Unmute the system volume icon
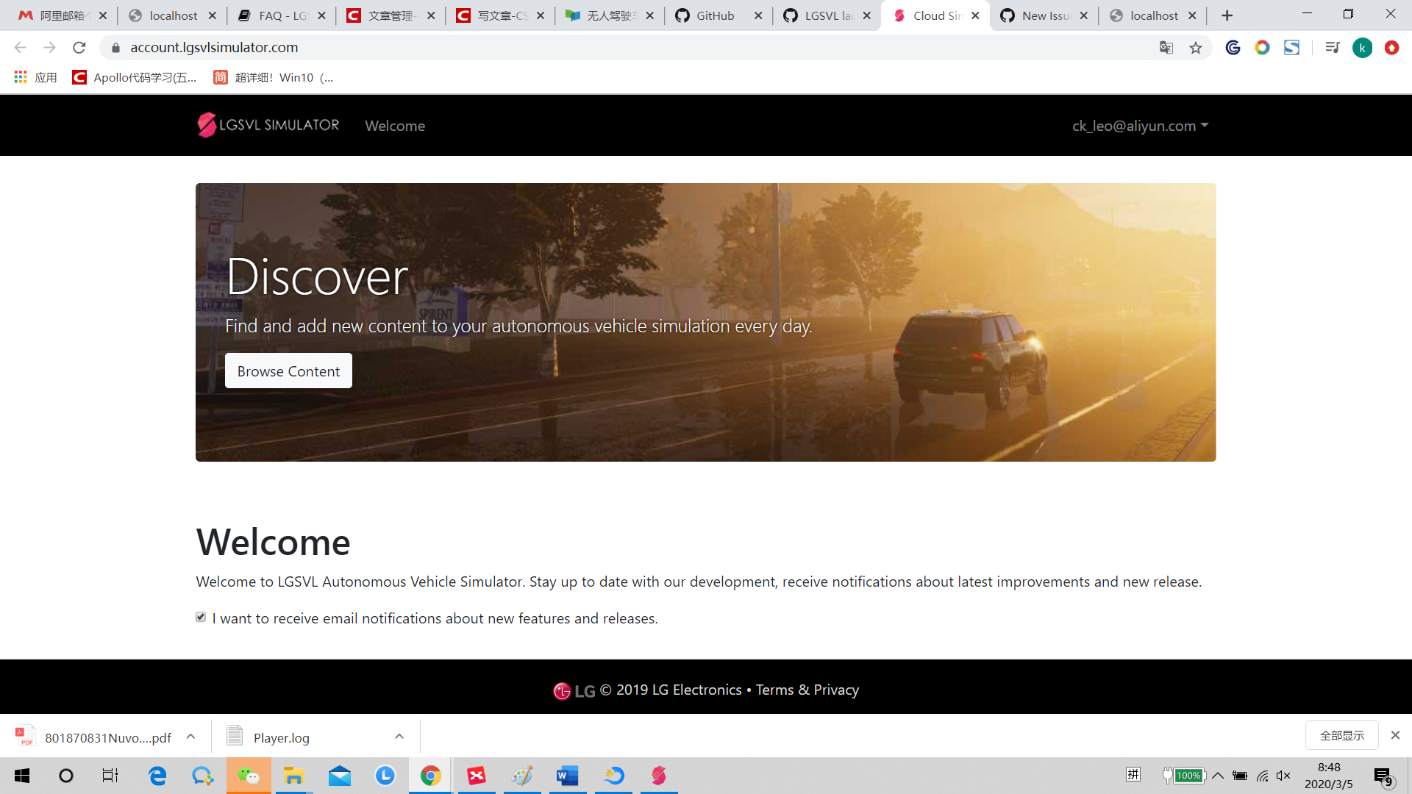 coord(1285,776)
